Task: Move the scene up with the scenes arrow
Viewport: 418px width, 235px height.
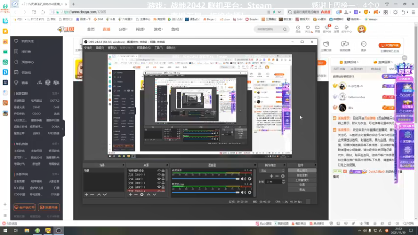Action: (x=99, y=195)
